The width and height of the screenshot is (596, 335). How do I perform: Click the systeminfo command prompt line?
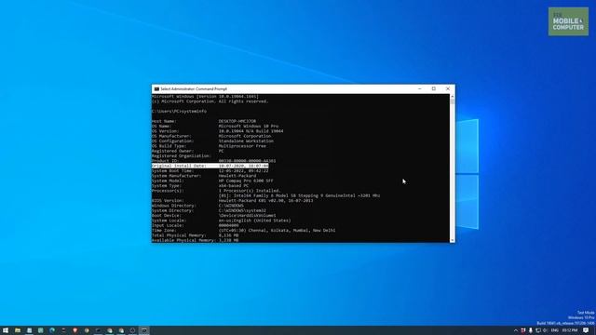179,112
